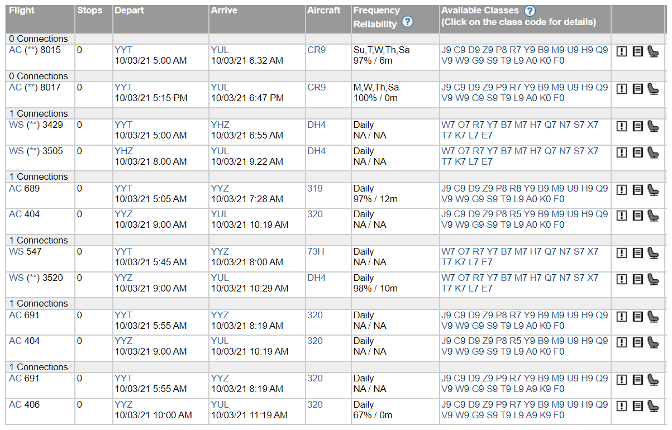Select the 73H aircraft type link
Screen dimensions: 672x430
click(316, 251)
